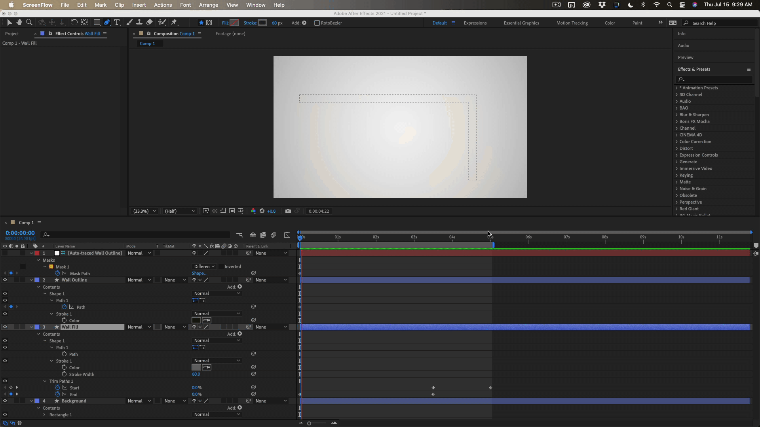This screenshot has width=760, height=427.
Task: Toggle the Inverted checkbox for Mask 1
Action: [x=221, y=266]
